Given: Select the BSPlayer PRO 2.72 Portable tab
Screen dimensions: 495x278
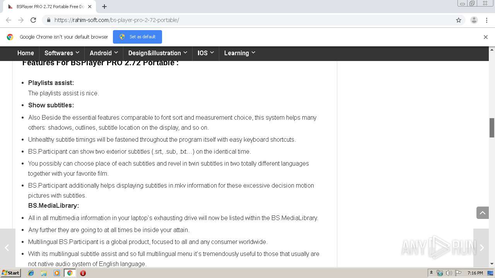Looking at the screenshot, I should [x=49, y=7].
